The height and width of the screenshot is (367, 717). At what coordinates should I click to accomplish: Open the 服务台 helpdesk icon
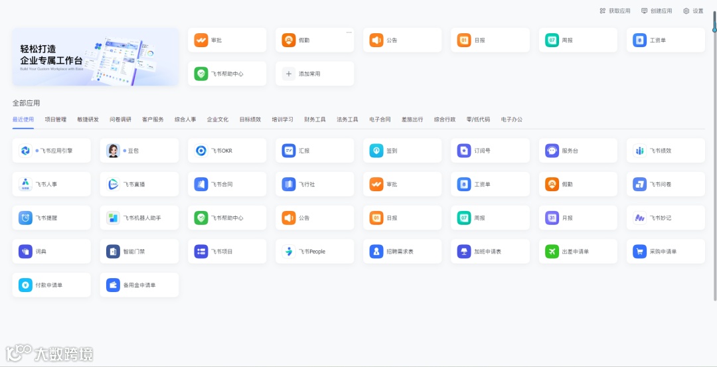pos(552,151)
